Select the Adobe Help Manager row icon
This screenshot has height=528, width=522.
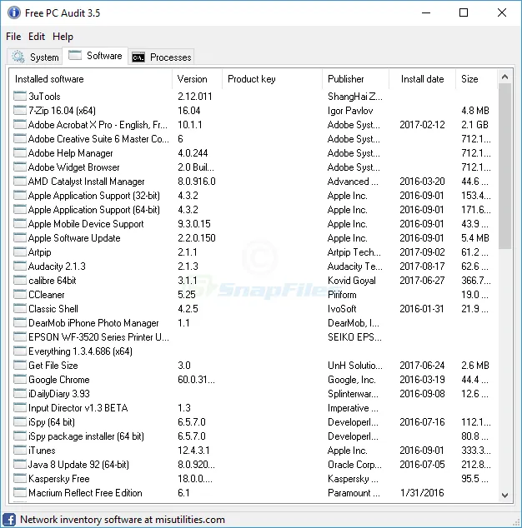pos(20,152)
